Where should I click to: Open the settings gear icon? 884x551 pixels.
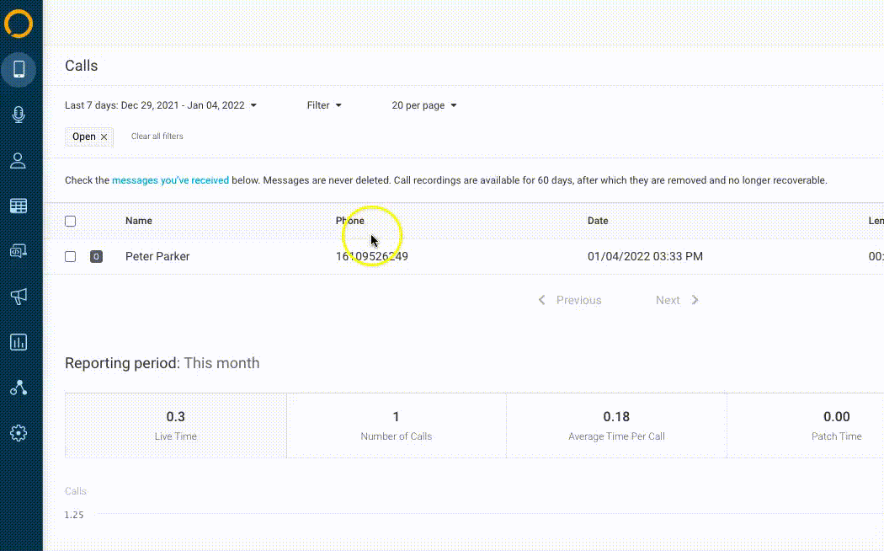[x=19, y=433]
